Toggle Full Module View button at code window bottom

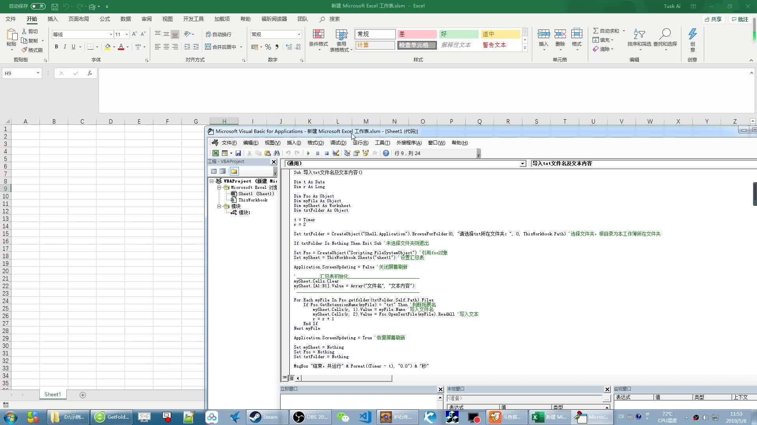pyautogui.click(x=291, y=378)
